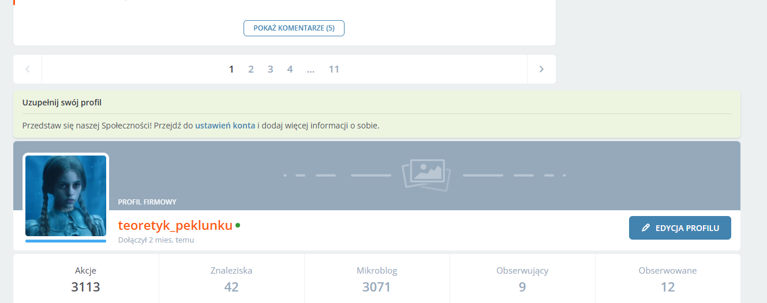Go to last page 11
Screen dimensions: 767x303
click(x=334, y=69)
